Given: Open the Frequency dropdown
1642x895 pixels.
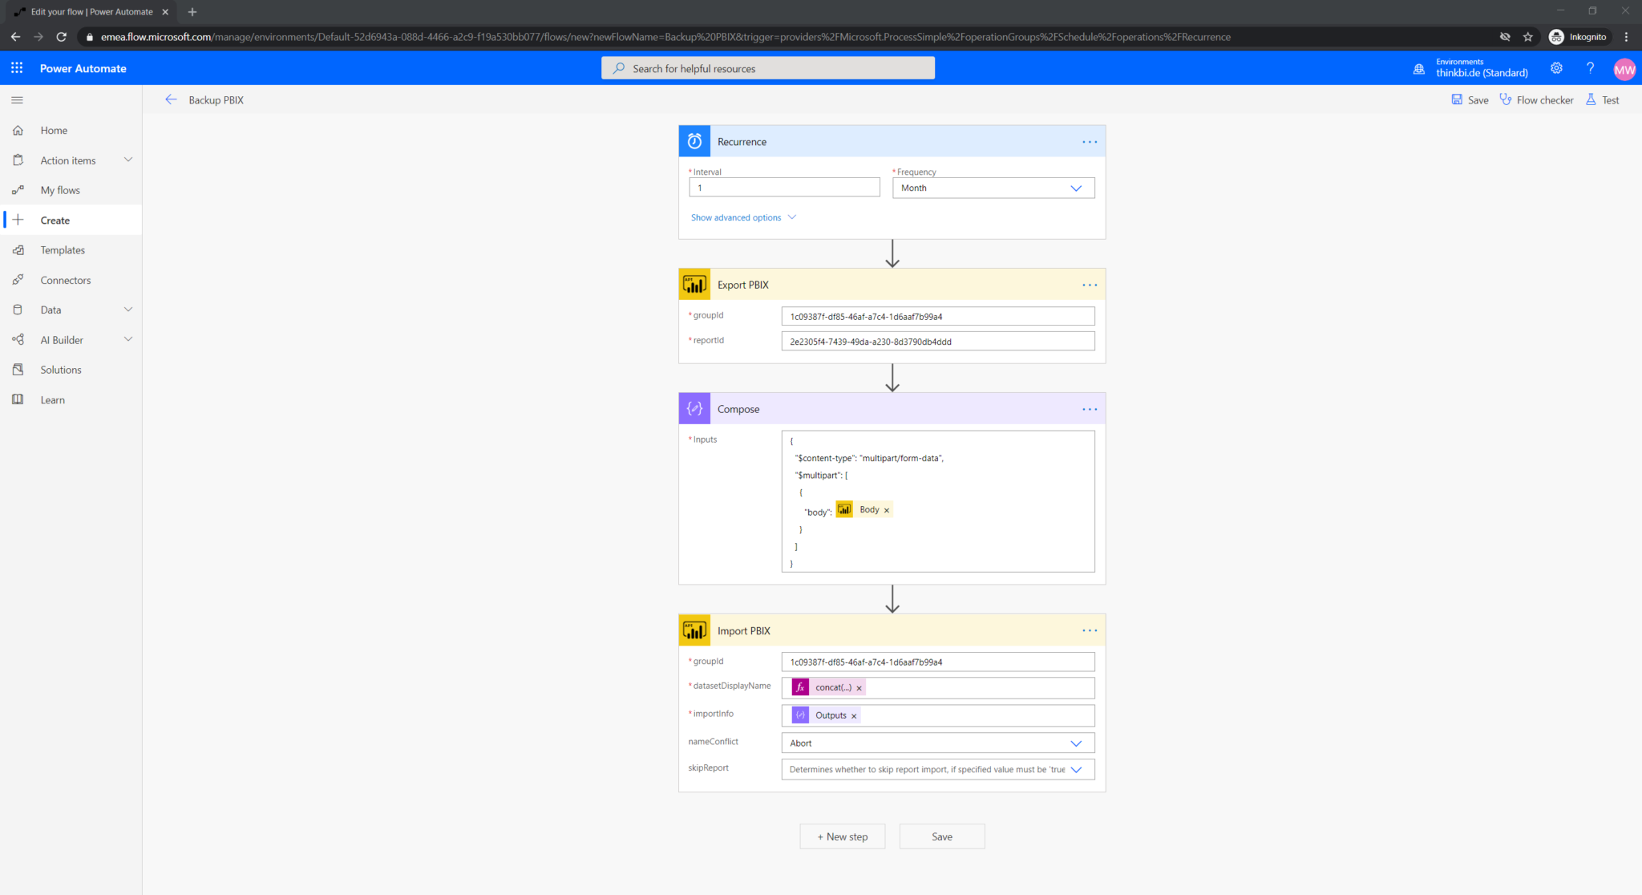Looking at the screenshot, I should pyautogui.click(x=1076, y=187).
